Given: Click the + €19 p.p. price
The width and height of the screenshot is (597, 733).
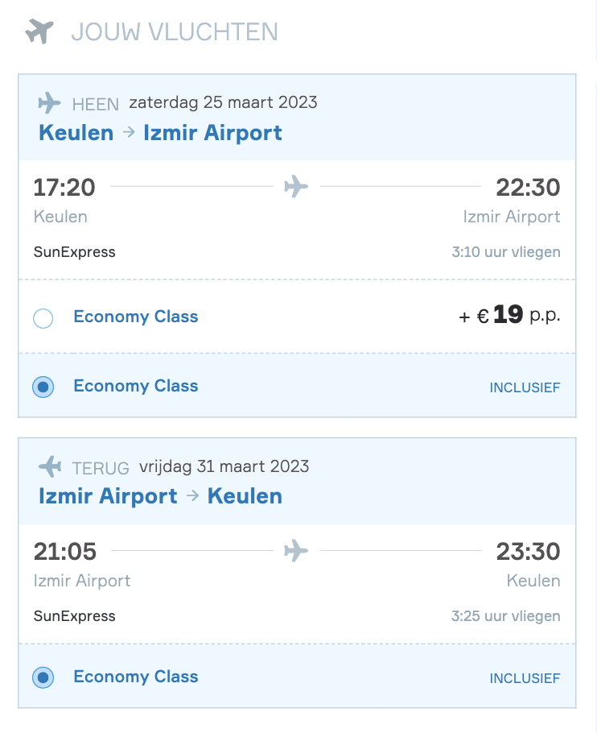Looking at the screenshot, I should 509,316.
